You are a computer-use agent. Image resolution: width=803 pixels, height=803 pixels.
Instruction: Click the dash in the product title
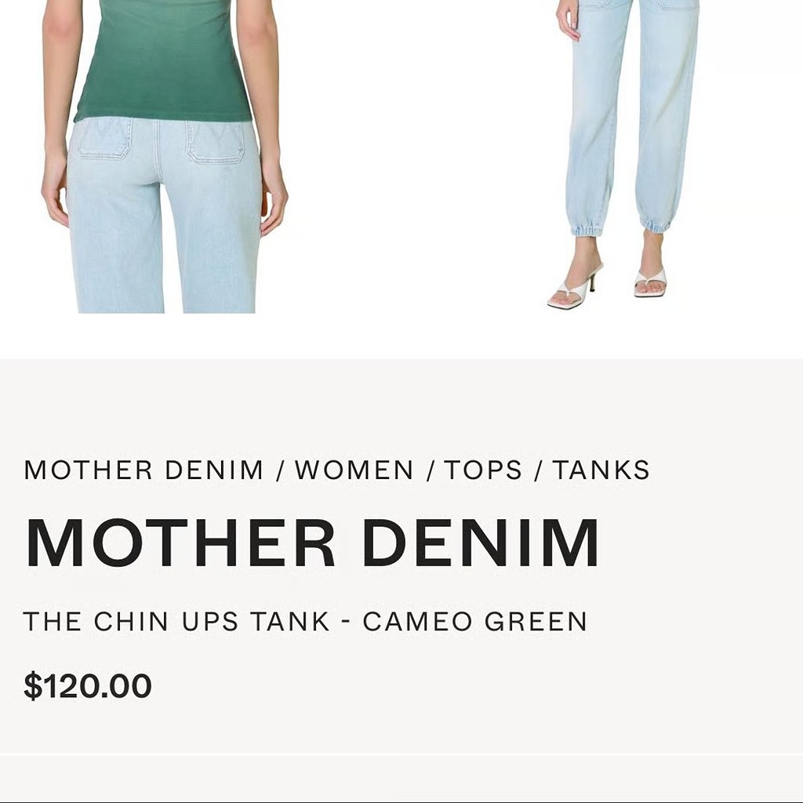click(346, 622)
